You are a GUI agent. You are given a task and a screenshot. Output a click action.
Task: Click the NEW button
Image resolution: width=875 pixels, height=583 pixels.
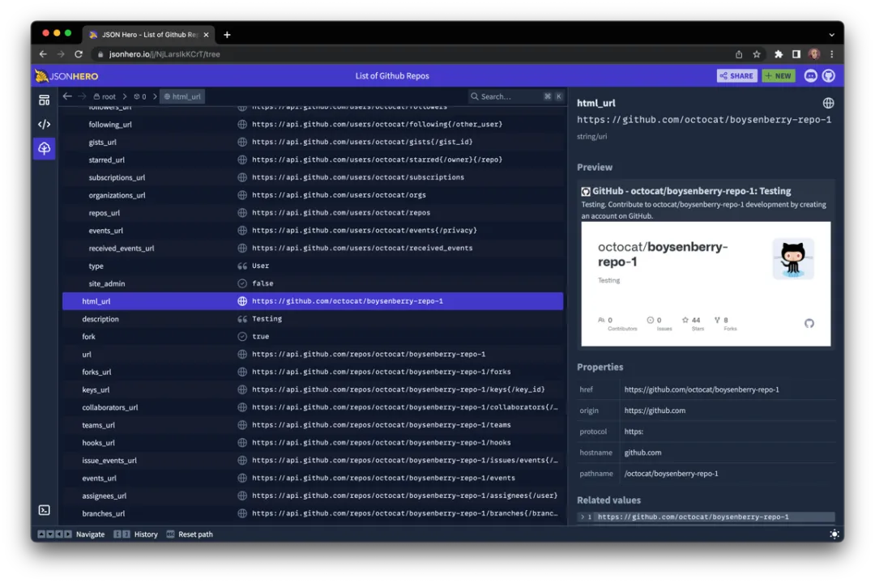click(778, 75)
